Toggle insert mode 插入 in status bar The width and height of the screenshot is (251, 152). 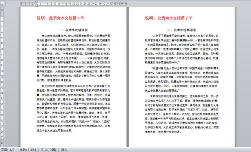pos(64,150)
